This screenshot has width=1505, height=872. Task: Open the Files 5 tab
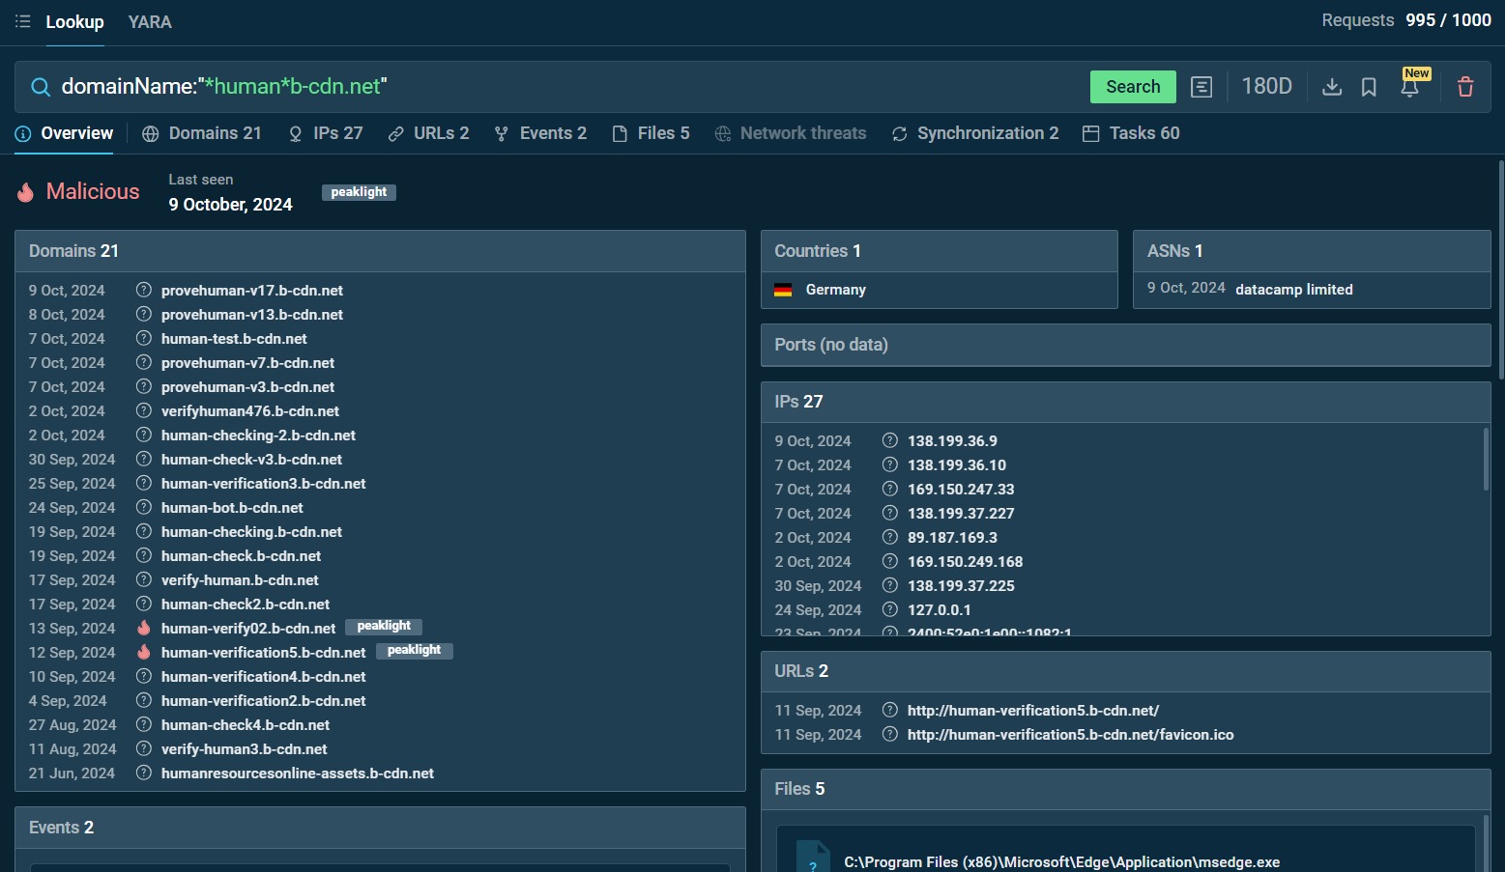(x=651, y=133)
